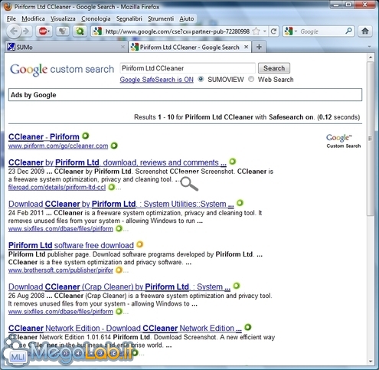The height and width of the screenshot is (370, 379).
Task: Open www.piriform.com/go/ccleaner.com URL link
Action: tap(58, 146)
